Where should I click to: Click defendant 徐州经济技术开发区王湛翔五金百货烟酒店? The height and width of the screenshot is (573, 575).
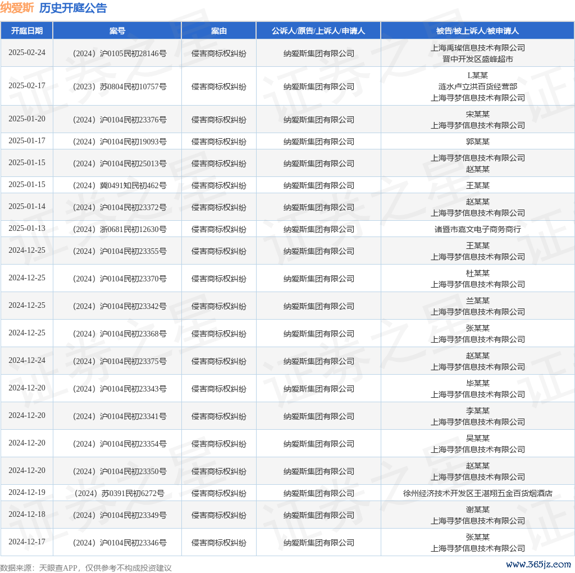[x=477, y=493]
